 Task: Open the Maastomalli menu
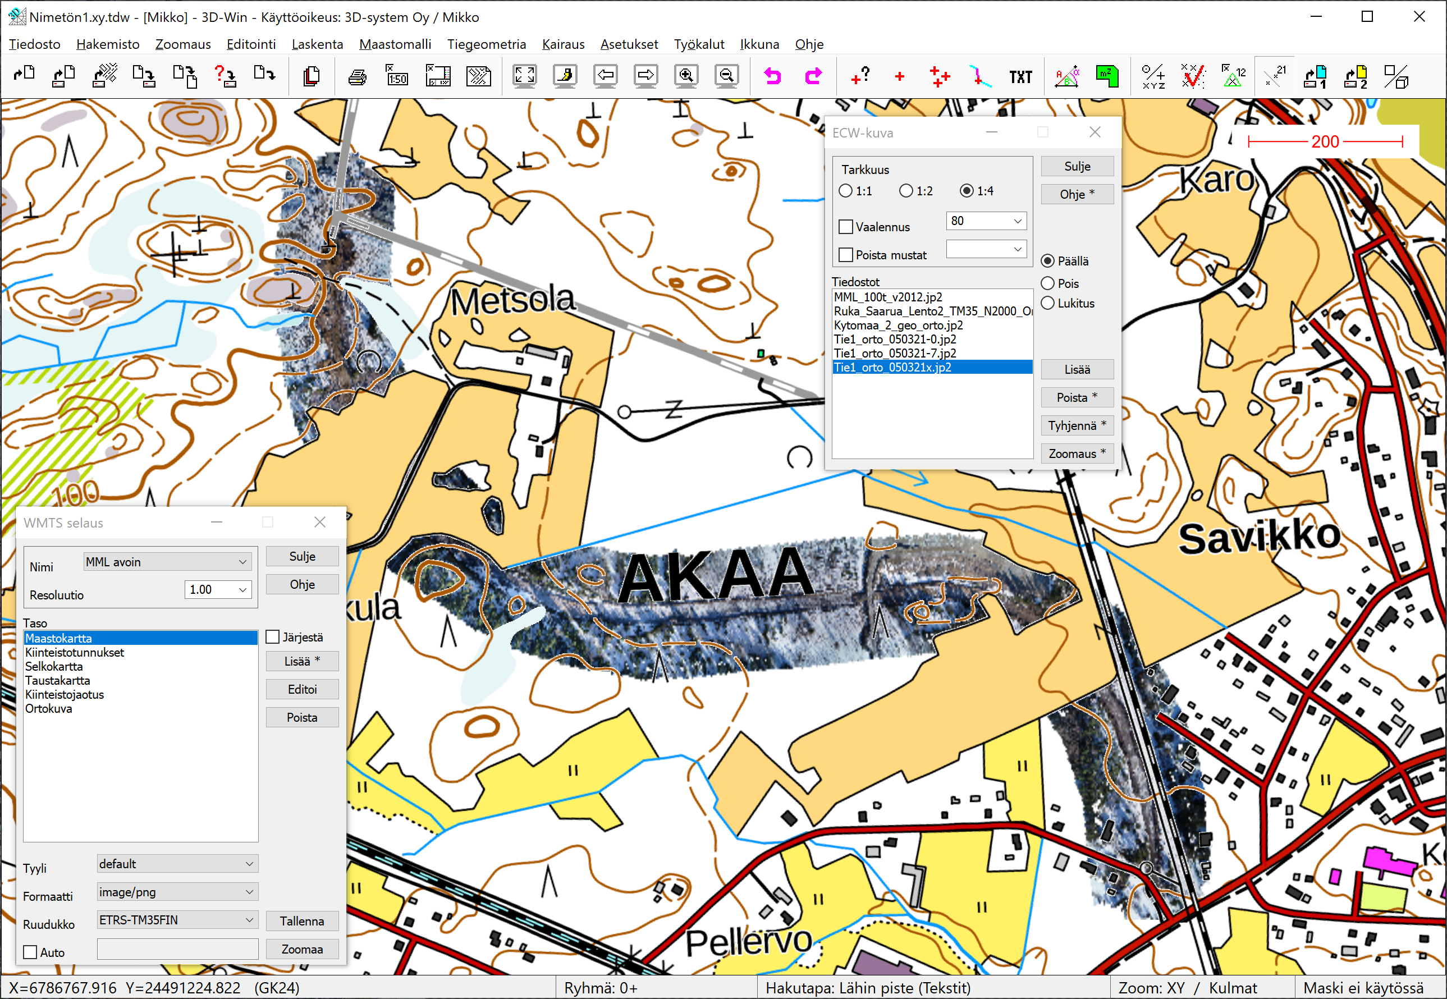395,44
